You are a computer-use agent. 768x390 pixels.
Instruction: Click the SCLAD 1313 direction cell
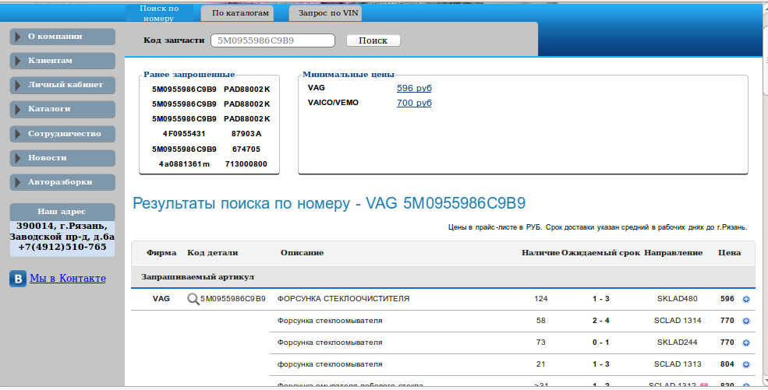click(x=678, y=364)
